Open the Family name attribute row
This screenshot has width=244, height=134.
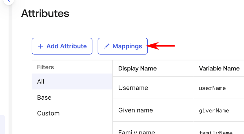tap(136, 132)
